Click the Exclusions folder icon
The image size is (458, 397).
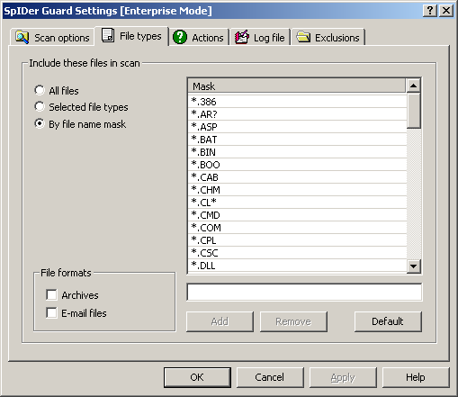tap(303, 37)
